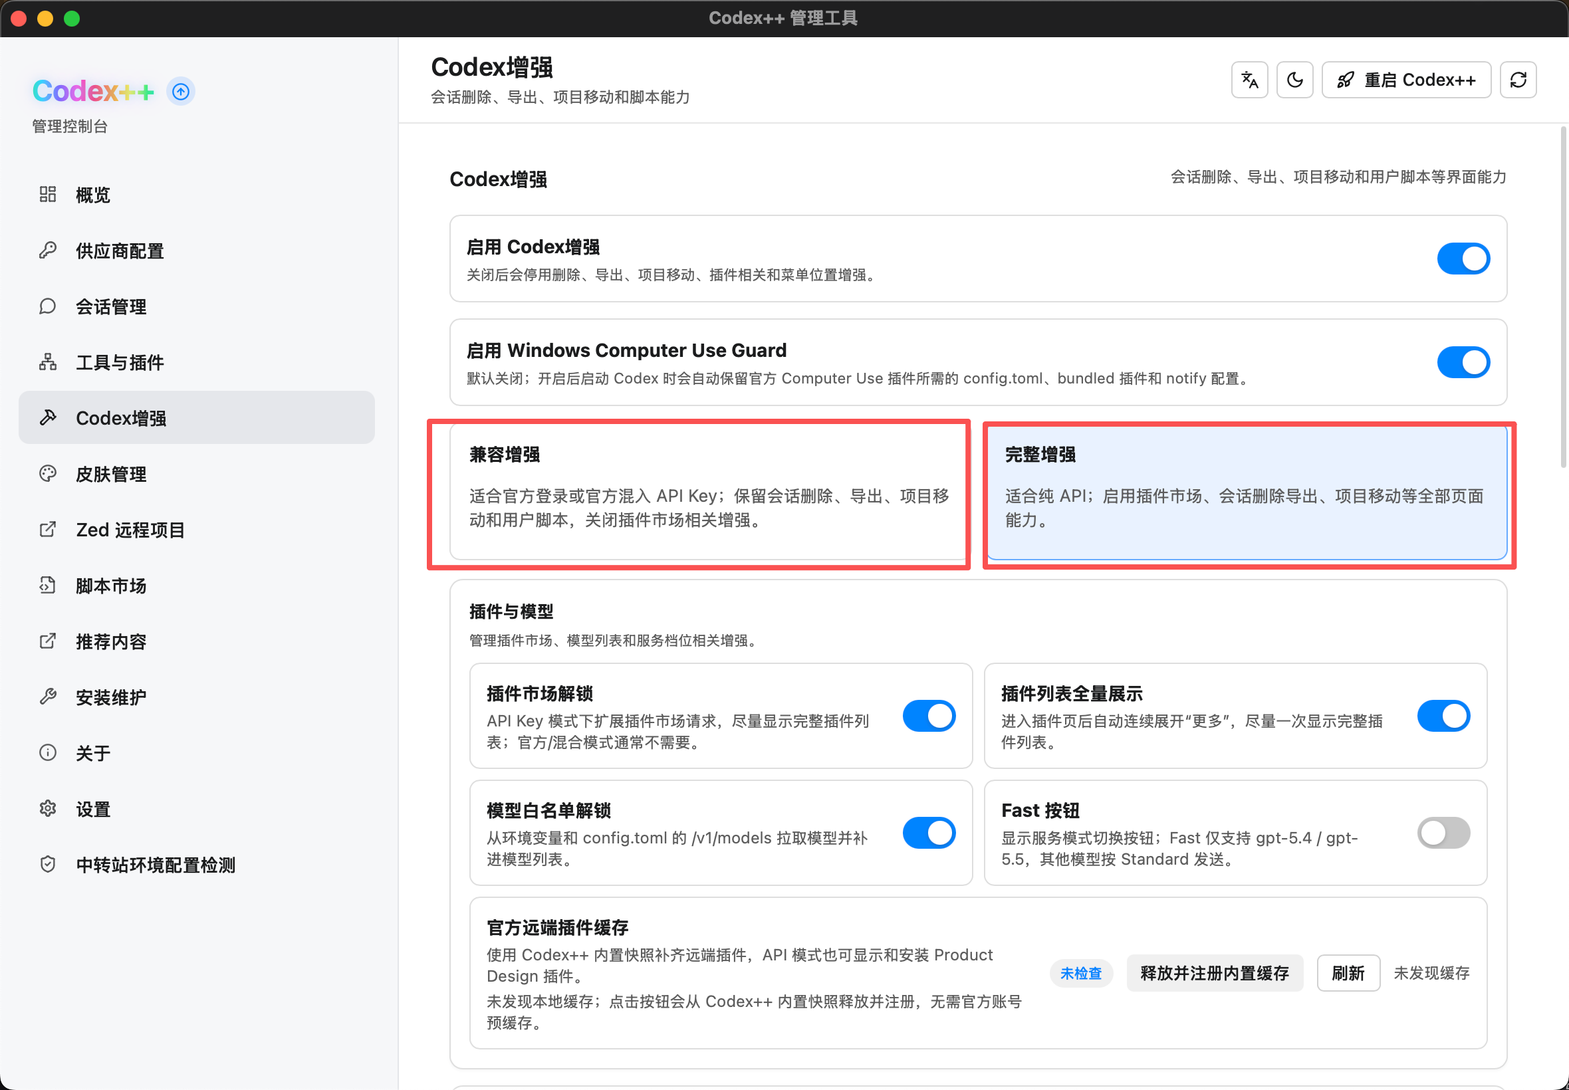This screenshot has width=1569, height=1090.
Task: Click the info icon beside 关于
Action: pos(47,753)
